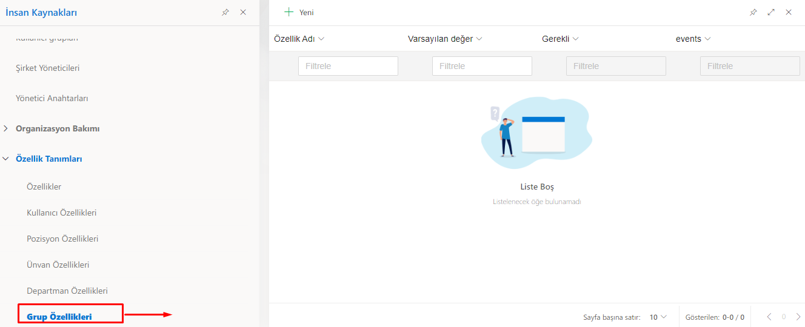Screen dimensions: 805x327
Task: Go to next page arrow
Action: [x=798, y=317]
